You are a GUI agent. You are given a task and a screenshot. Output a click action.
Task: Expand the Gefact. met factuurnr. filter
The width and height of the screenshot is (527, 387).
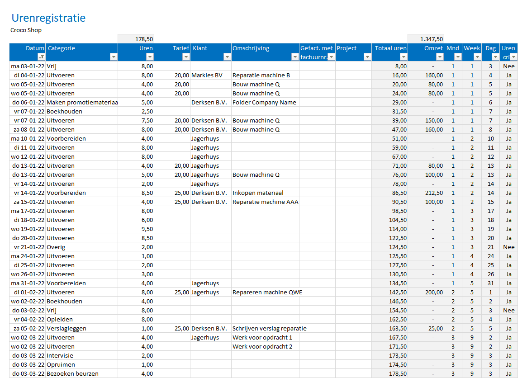(331, 57)
